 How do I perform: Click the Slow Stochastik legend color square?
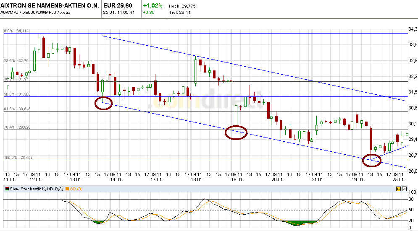[7, 189]
